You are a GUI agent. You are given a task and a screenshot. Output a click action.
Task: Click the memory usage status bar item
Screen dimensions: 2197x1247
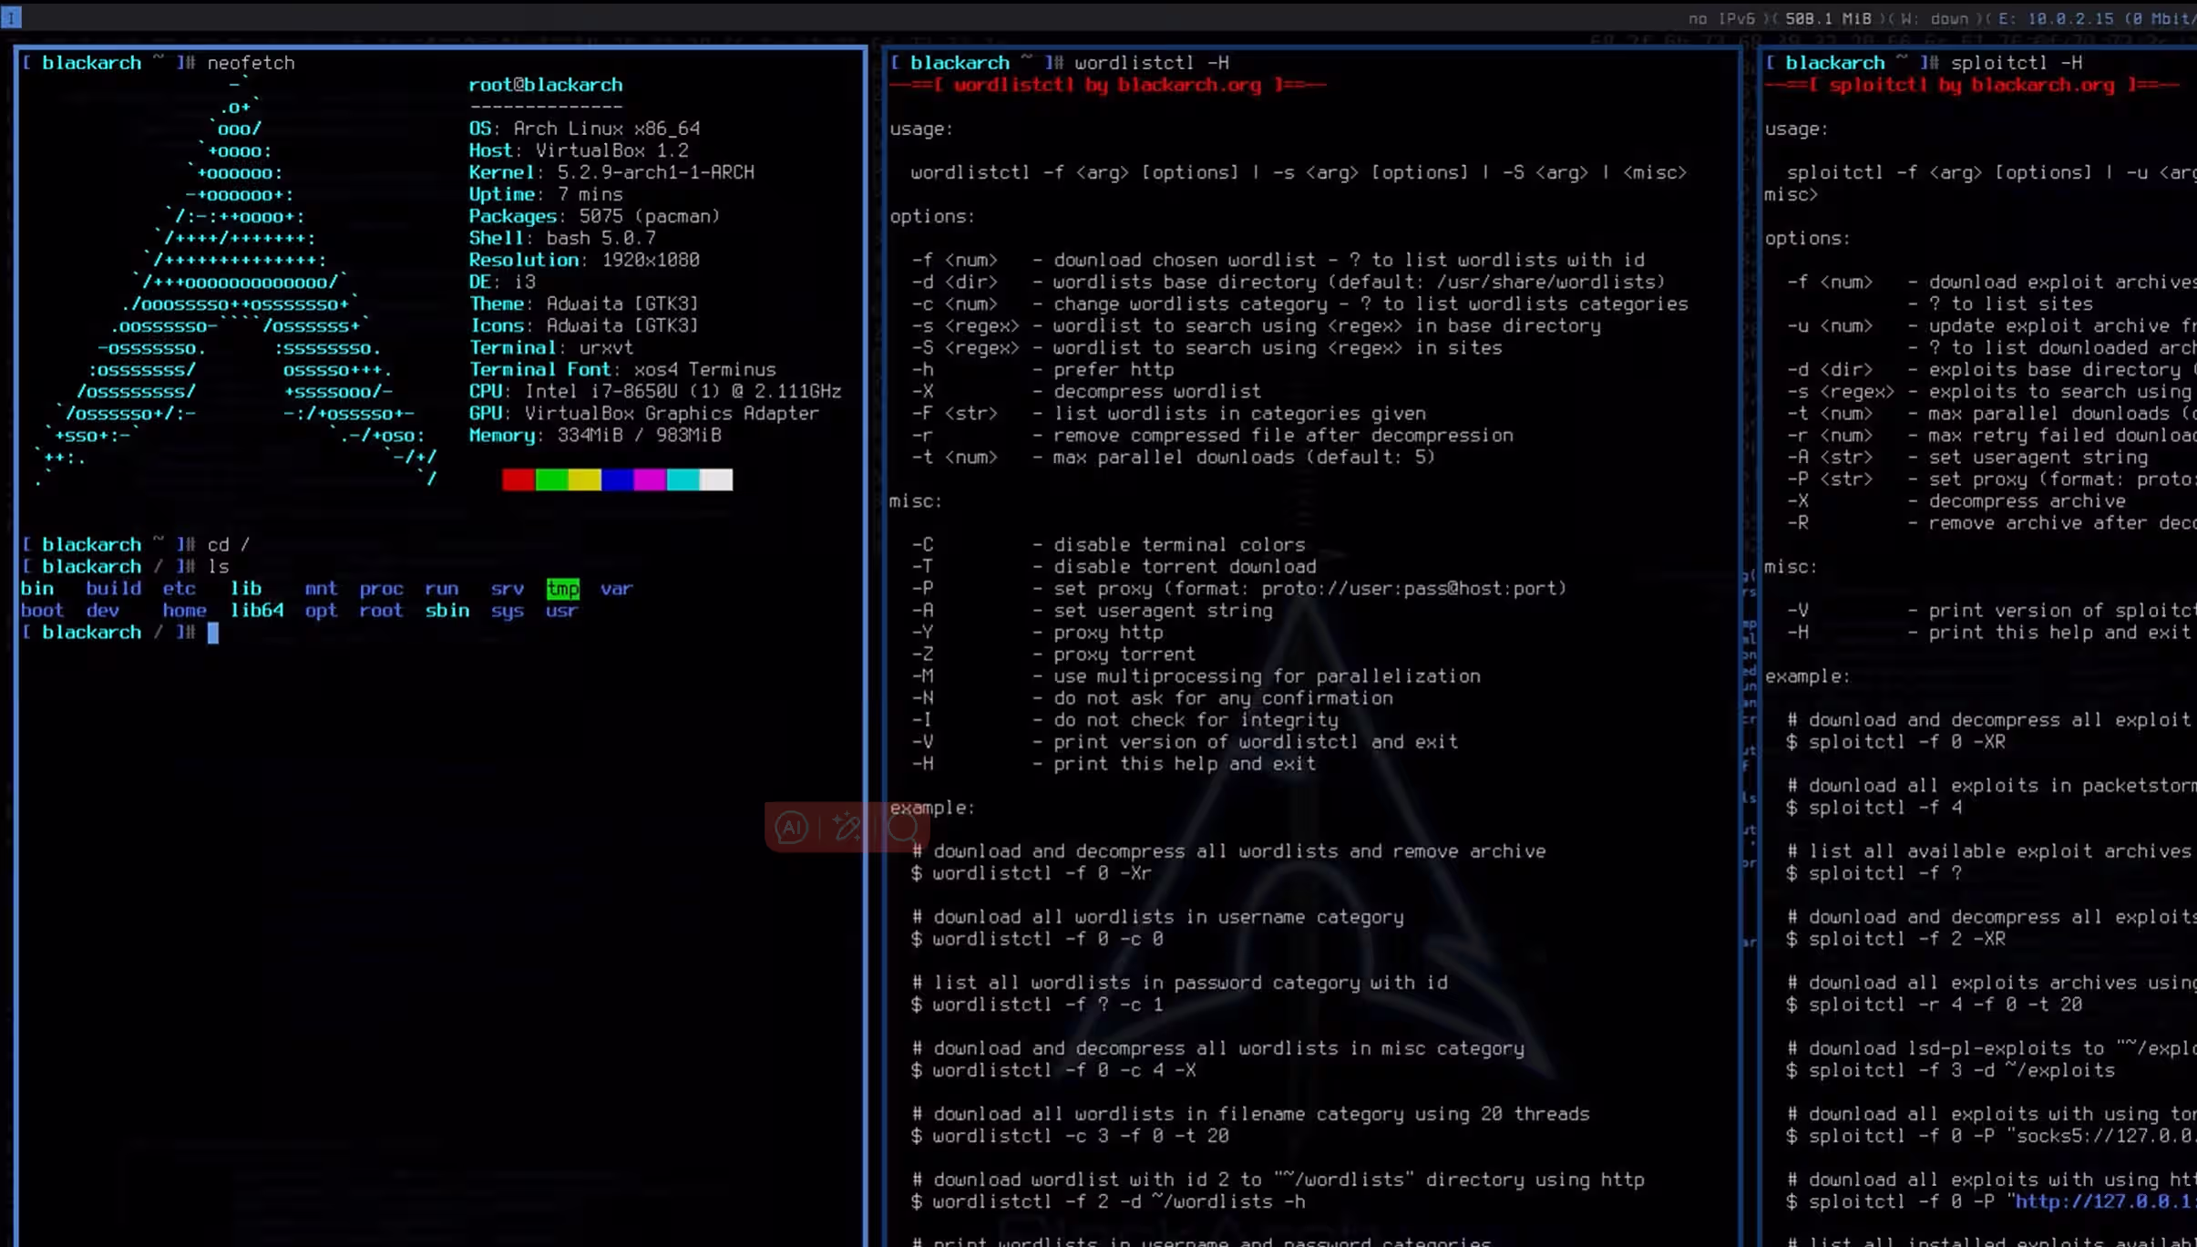(x=1827, y=18)
